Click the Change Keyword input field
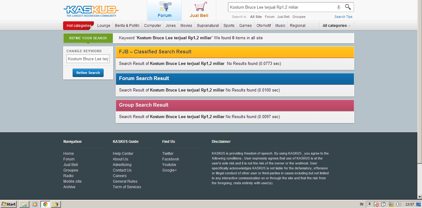The height and width of the screenshot is (208, 422). point(88,59)
